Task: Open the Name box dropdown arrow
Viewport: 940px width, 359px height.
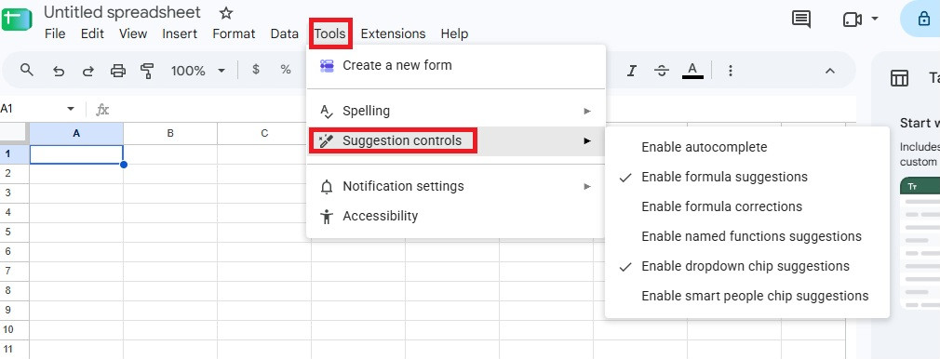Action: [71, 109]
